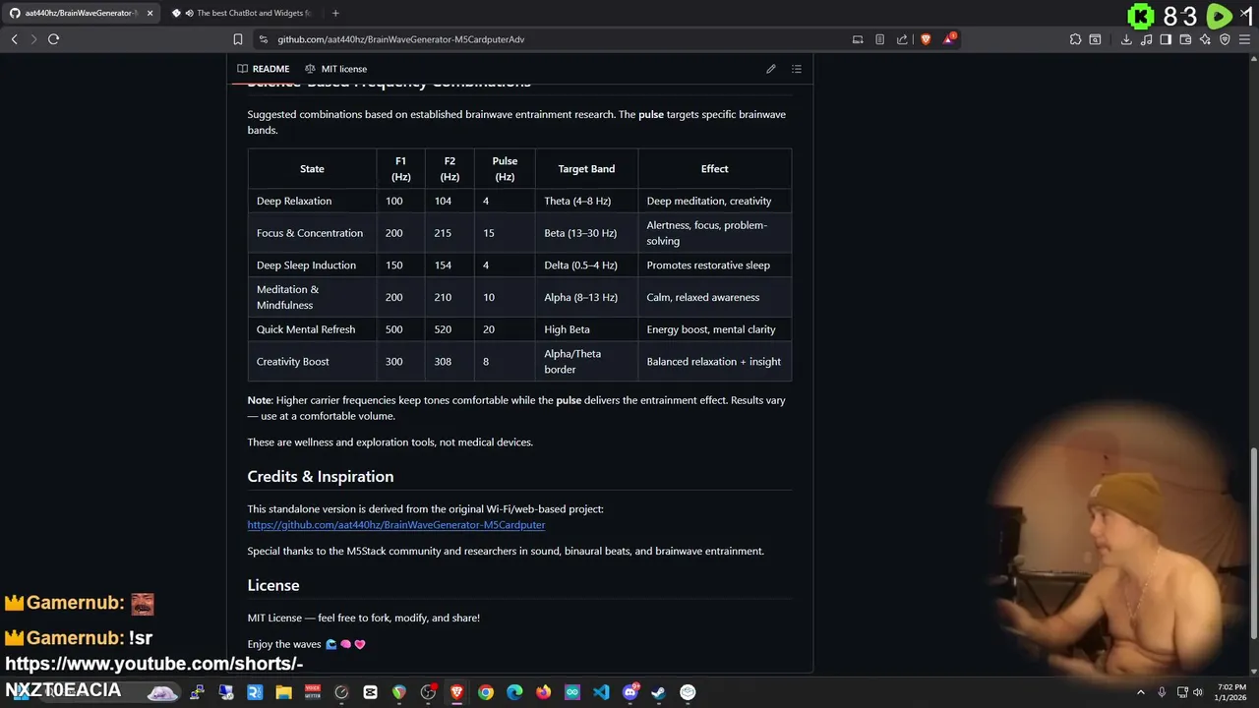Open a new browser tab
This screenshot has height=708, width=1259.
click(335, 13)
